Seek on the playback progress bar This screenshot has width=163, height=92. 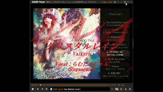pyautogui.click(x=74, y=85)
